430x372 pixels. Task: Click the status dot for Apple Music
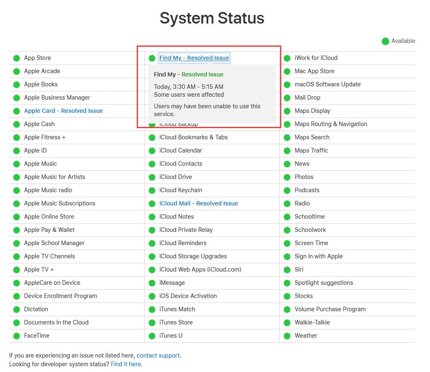(17, 164)
